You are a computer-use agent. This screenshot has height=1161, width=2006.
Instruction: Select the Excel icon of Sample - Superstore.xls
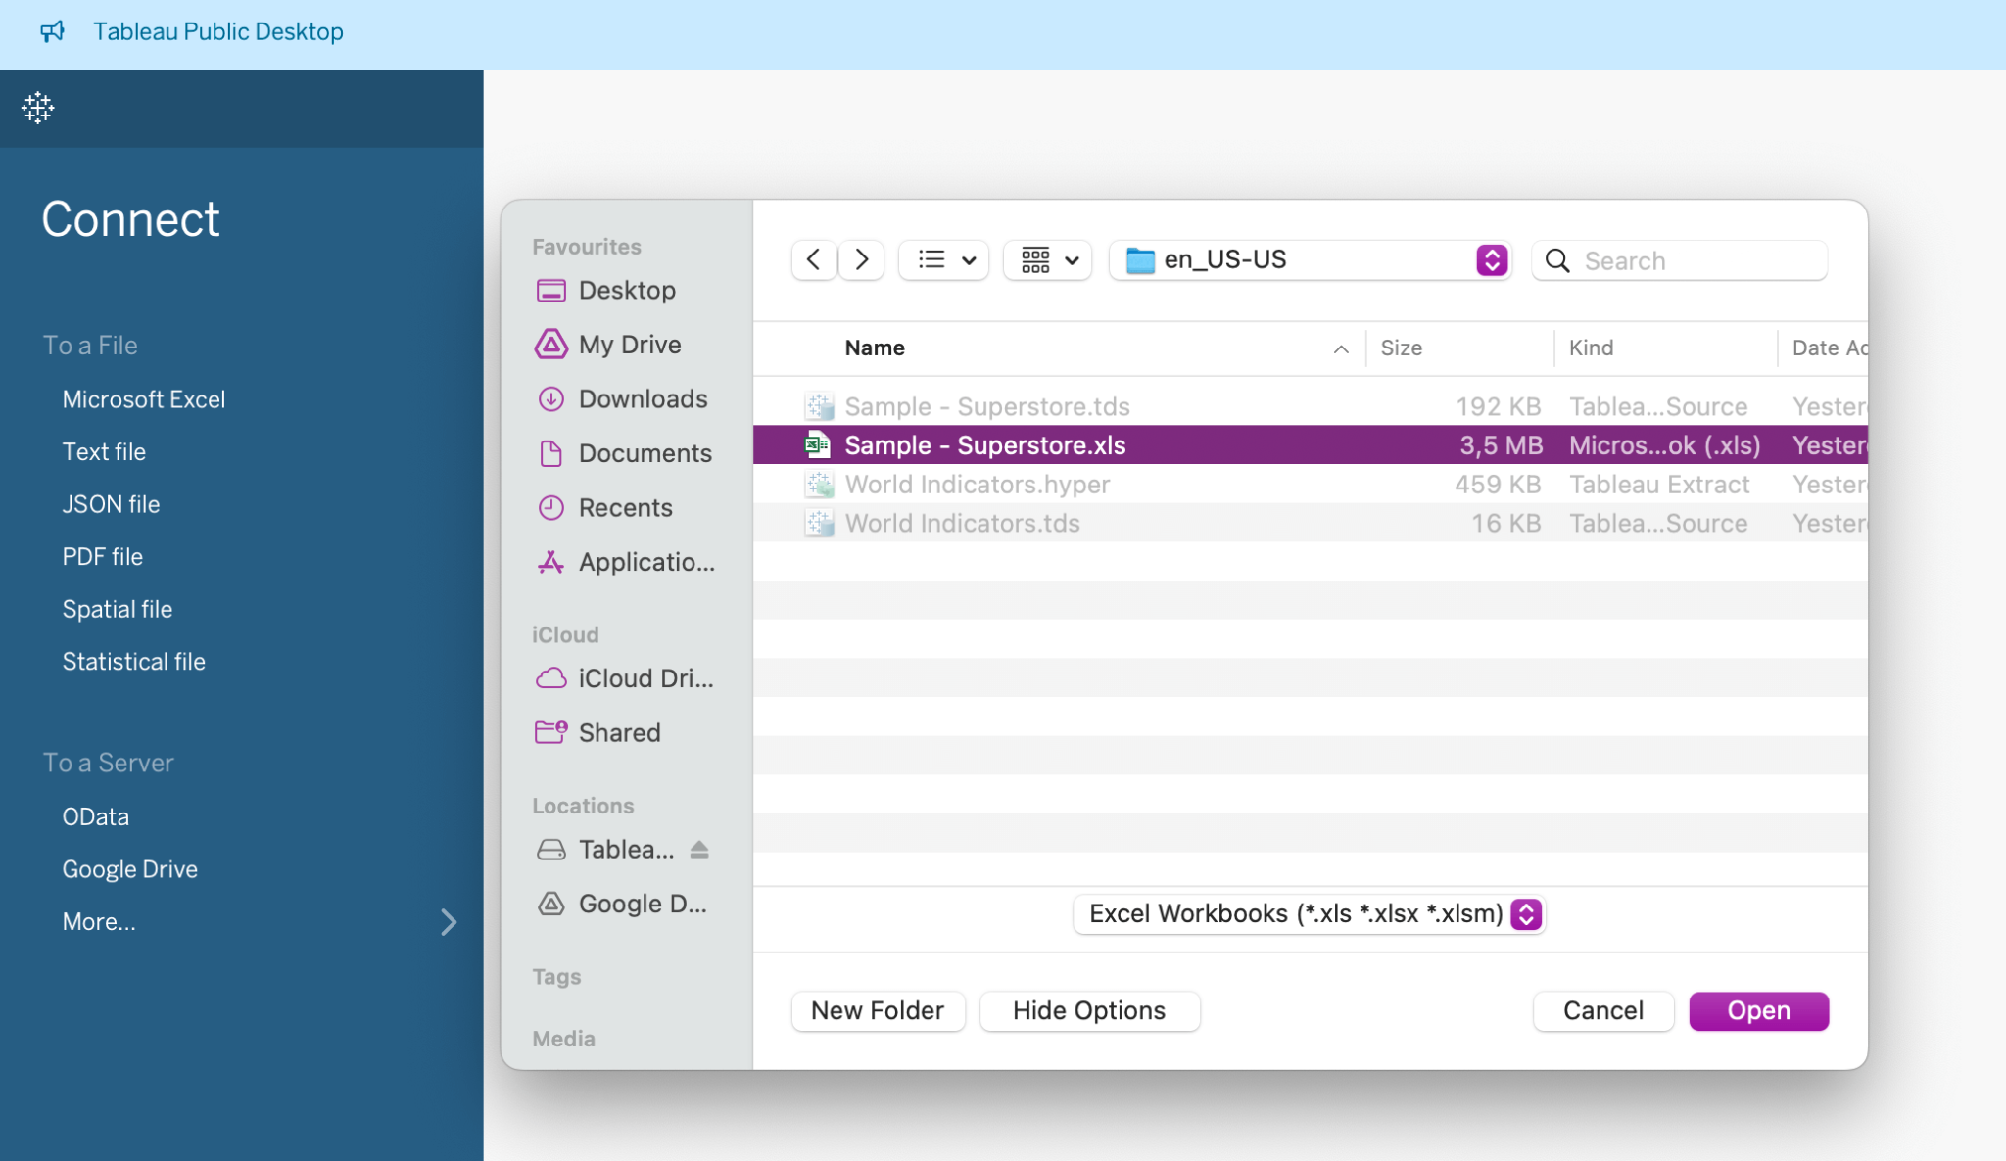(817, 445)
